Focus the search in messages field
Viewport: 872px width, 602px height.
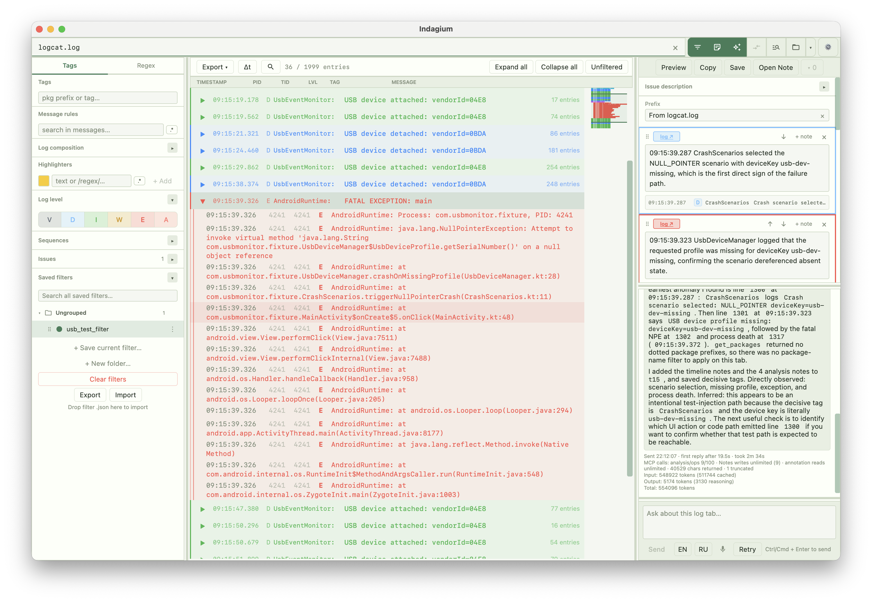pos(101,130)
